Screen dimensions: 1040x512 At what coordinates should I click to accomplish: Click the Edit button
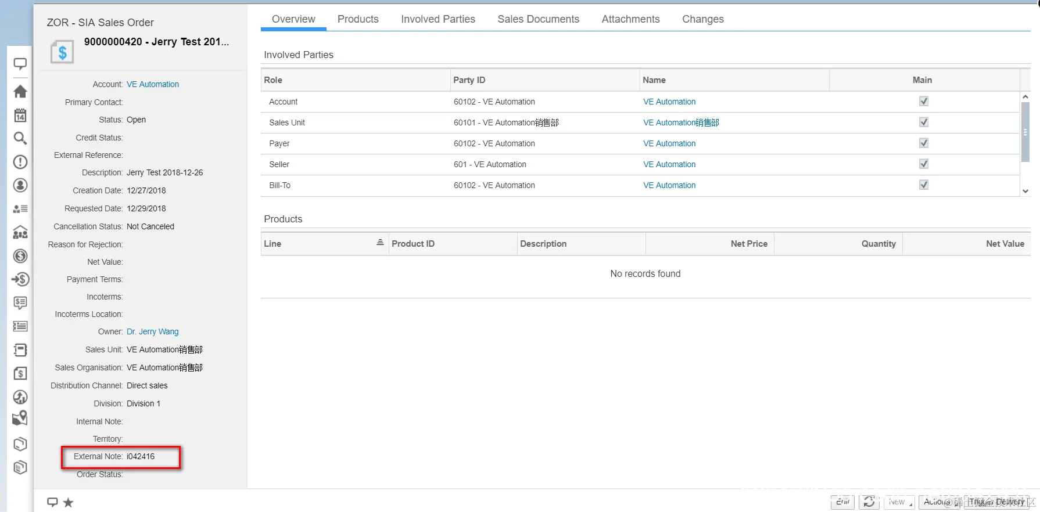pos(843,502)
